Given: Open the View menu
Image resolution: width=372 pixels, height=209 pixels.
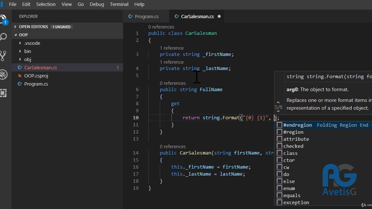Looking at the screenshot, I should tap(67, 4).
